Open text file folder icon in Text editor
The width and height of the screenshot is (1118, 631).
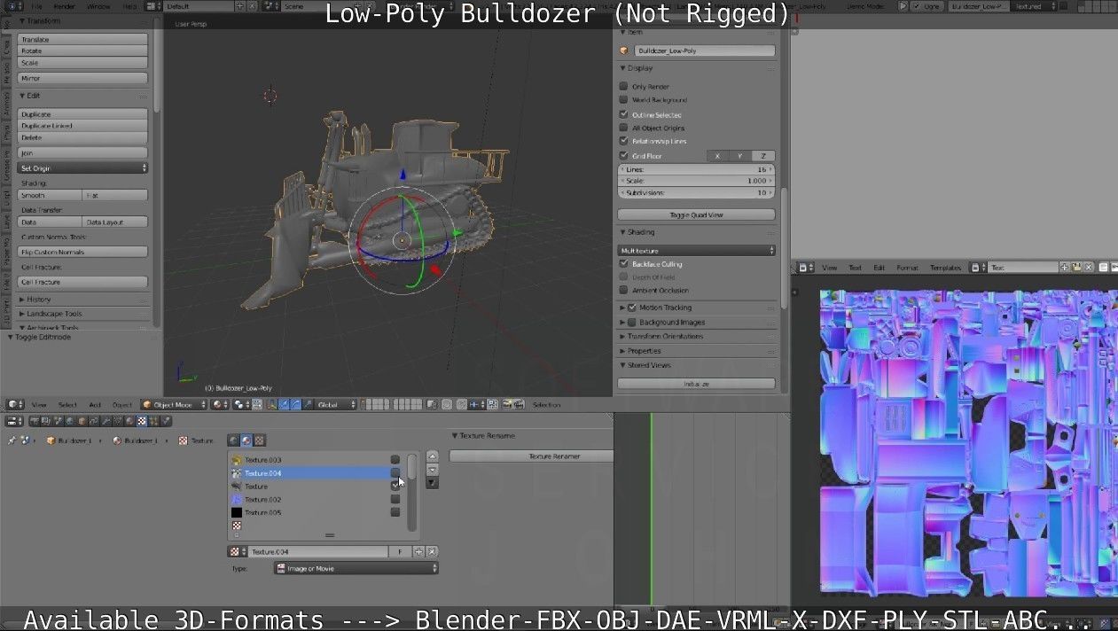1075,268
